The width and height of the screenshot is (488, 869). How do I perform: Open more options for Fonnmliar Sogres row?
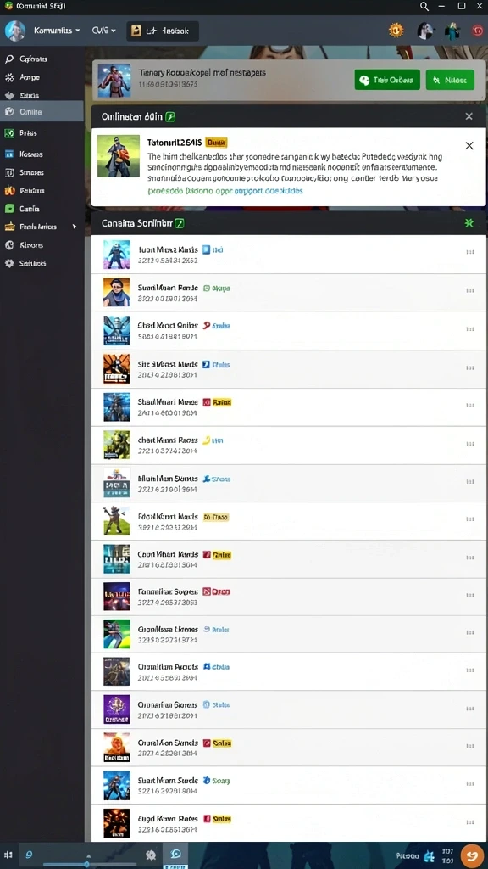coord(469,595)
